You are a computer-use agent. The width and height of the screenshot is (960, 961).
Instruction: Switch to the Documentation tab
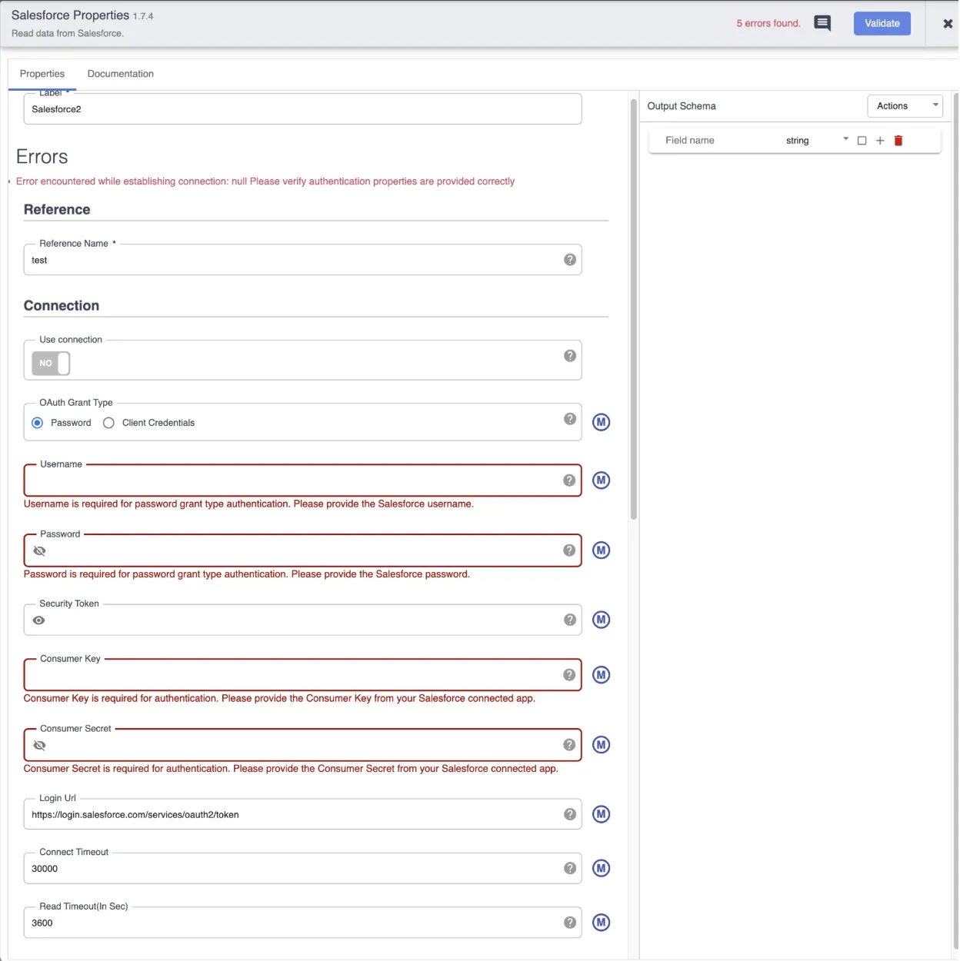point(121,74)
